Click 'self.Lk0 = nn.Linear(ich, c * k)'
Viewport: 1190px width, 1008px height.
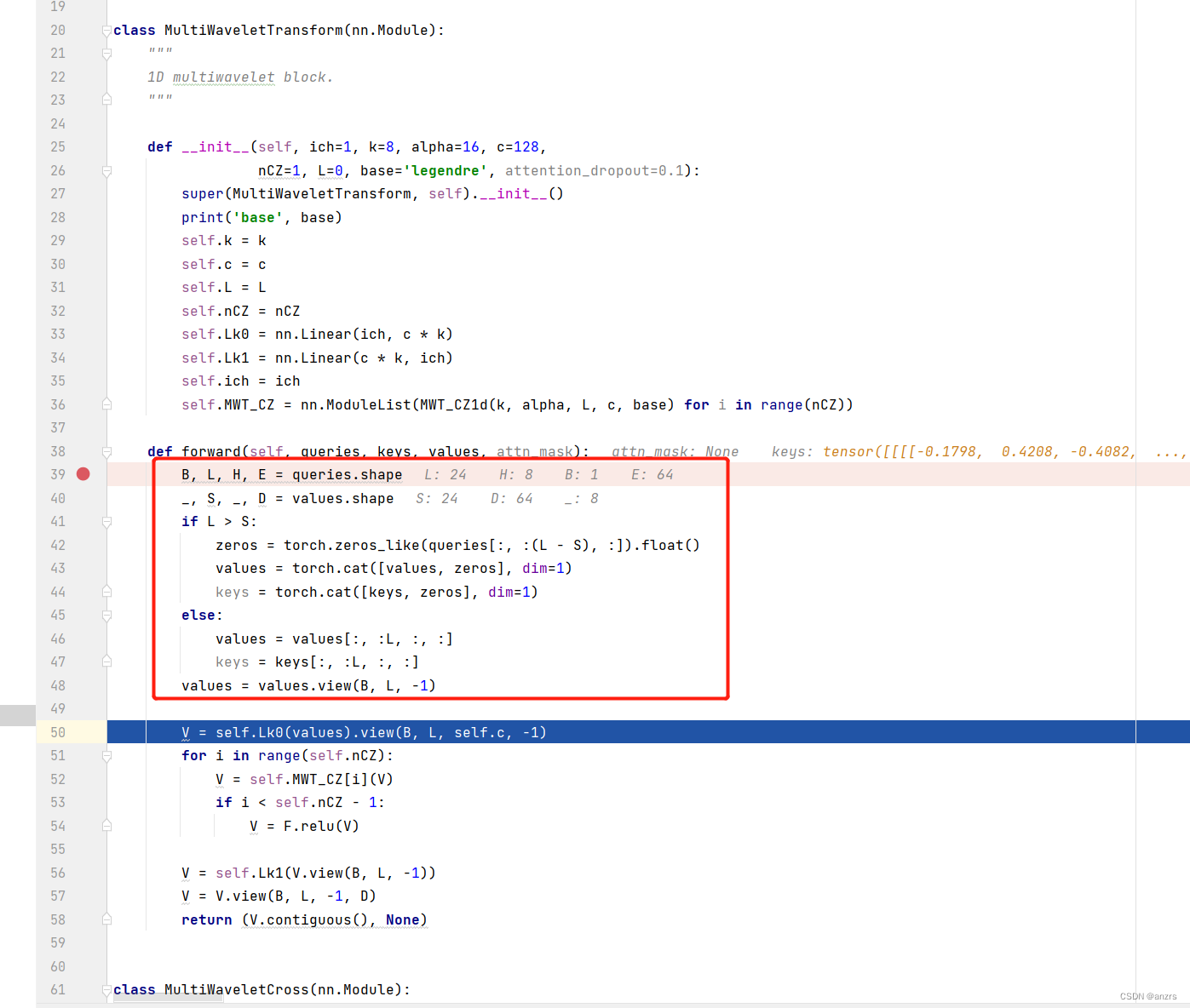coord(317,334)
